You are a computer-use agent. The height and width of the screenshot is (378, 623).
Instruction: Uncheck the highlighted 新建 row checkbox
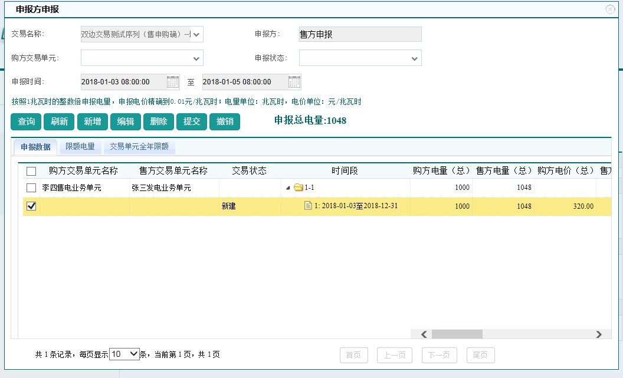(32, 206)
